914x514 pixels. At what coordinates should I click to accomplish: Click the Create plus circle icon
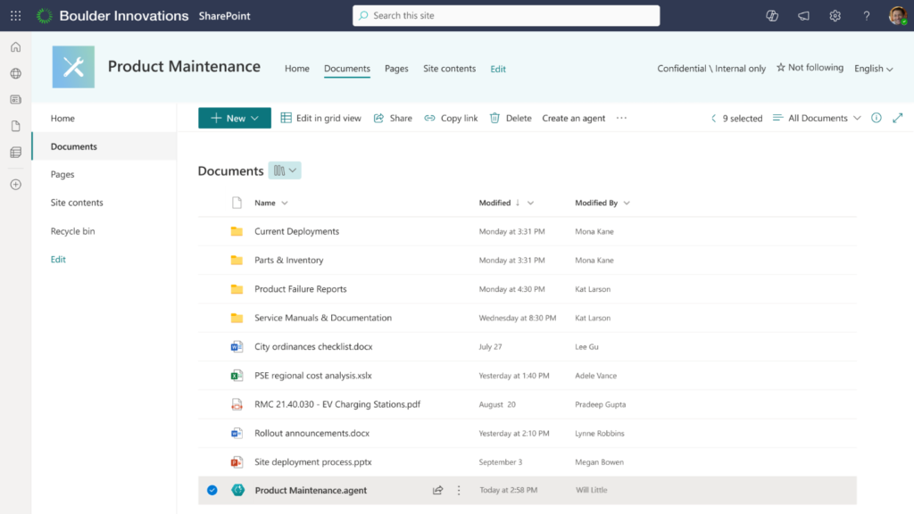click(16, 185)
